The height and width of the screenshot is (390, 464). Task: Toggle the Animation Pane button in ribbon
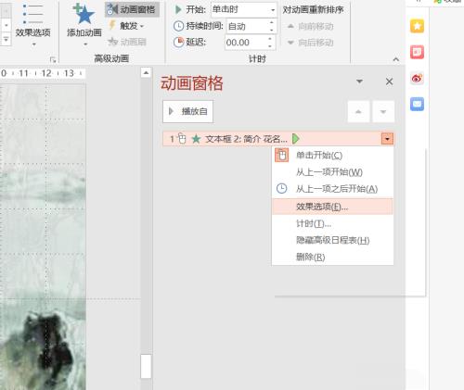(x=132, y=9)
